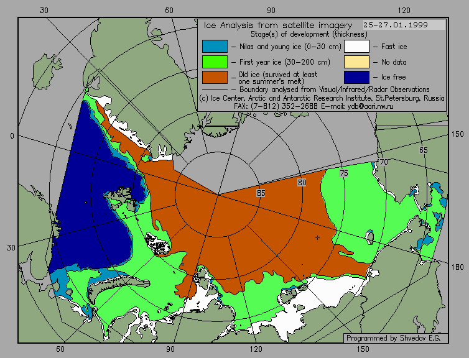The width and height of the screenshot is (469, 358).
Task: Click the bottom longitude label 150
Action: click(x=363, y=349)
